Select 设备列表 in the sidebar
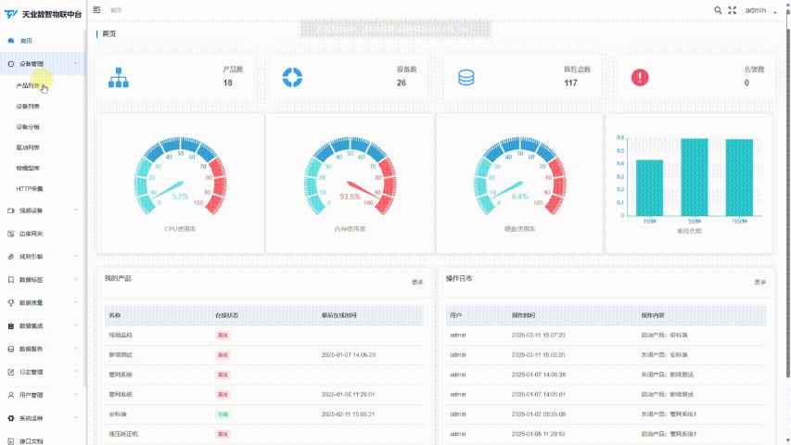This screenshot has width=791, height=445. coord(28,107)
